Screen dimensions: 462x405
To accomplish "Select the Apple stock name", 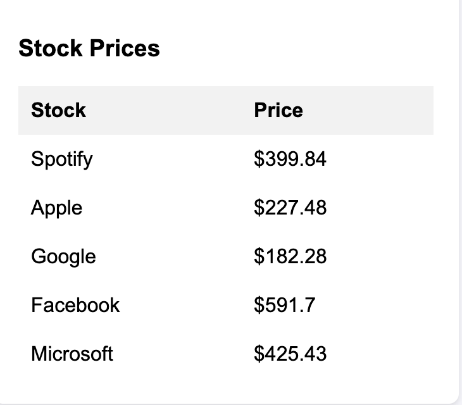I will [x=56, y=208].
